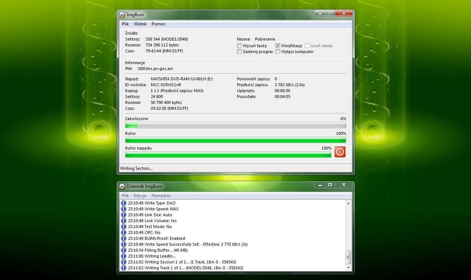Screen dimensions: 471x280
Task: Click the Writing Sectors status bar text
Action: tap(136, 168)
